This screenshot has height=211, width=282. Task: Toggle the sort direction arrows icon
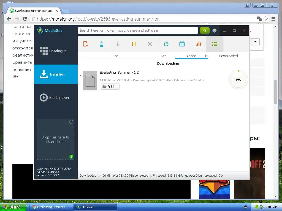pyautogui.click(x=206, y=56)
